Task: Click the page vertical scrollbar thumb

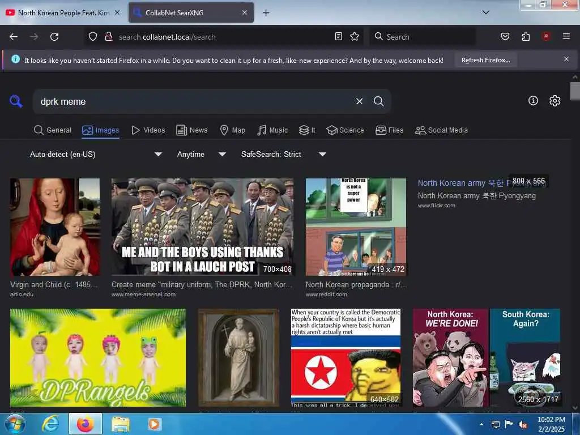Action: [x=575, y=91]
